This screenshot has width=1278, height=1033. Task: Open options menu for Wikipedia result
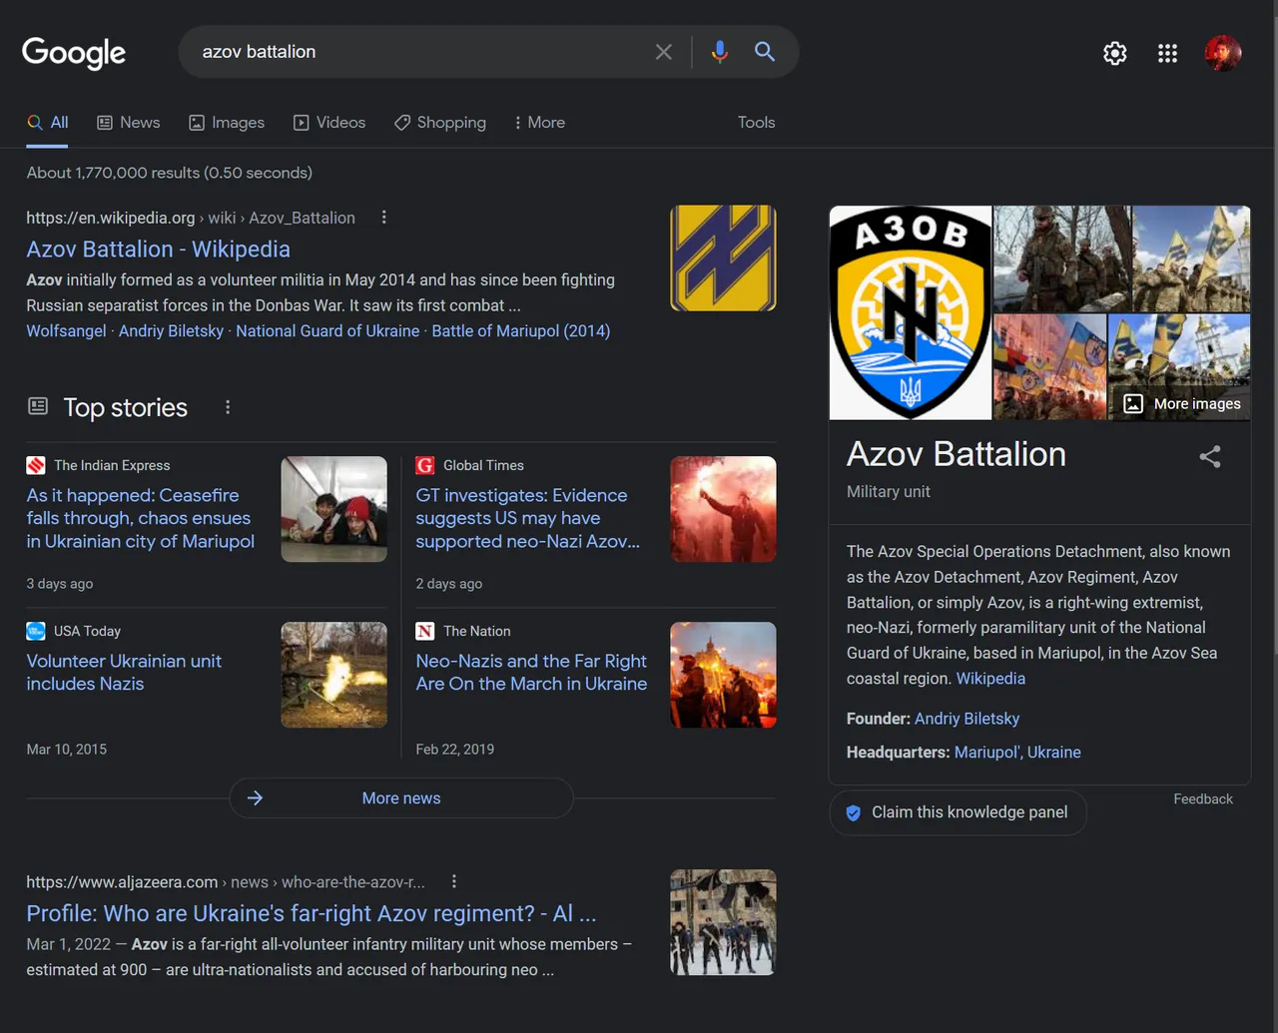click(x=384, y=218)
